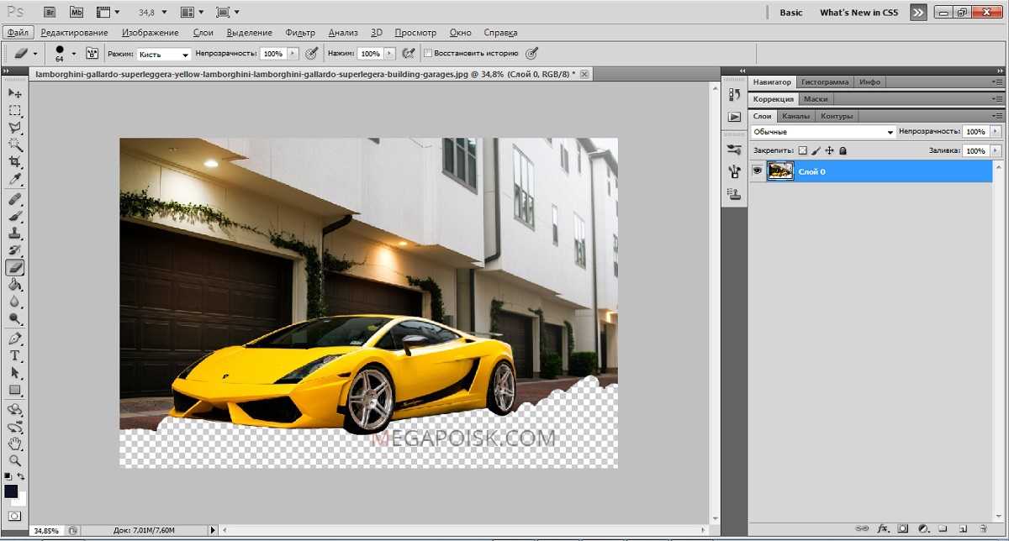1009x541 pixels.
Task: Select the Magic Wand tool
Action: (x=15, y=144)
